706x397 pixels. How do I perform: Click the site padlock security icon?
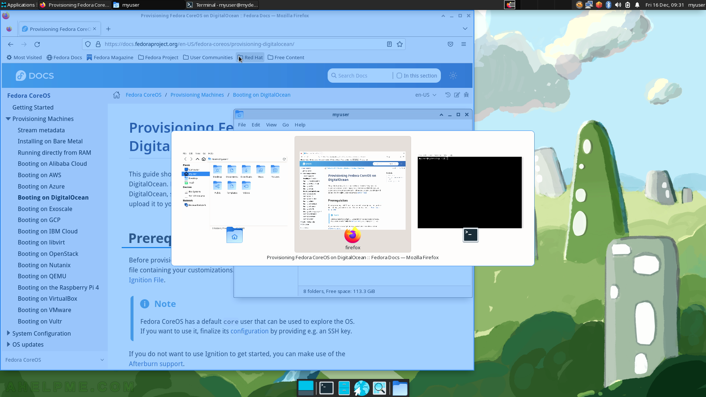[x=98, y=44]
